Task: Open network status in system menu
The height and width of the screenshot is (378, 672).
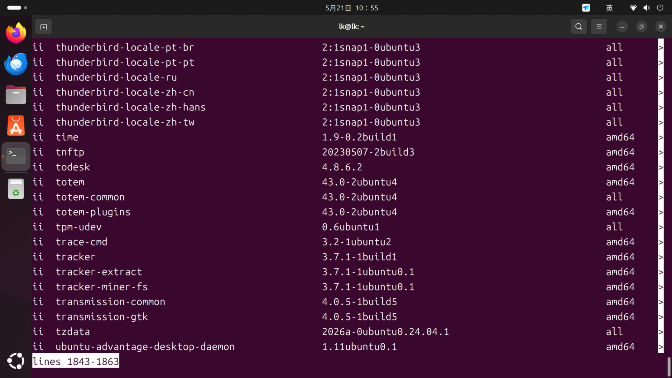Action: (633, 8)
